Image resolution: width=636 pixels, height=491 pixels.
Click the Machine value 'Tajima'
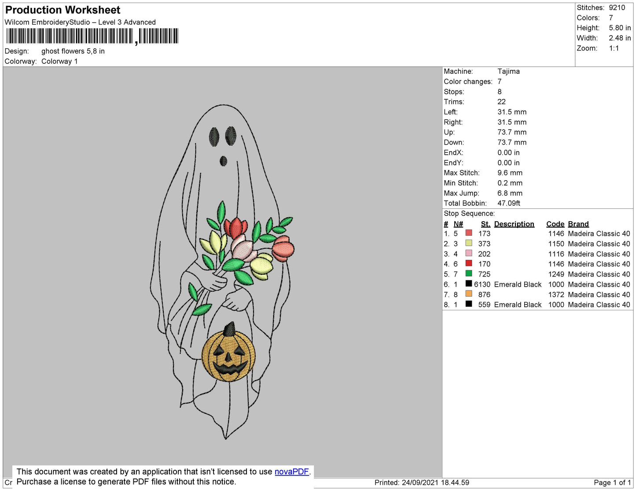508,71
